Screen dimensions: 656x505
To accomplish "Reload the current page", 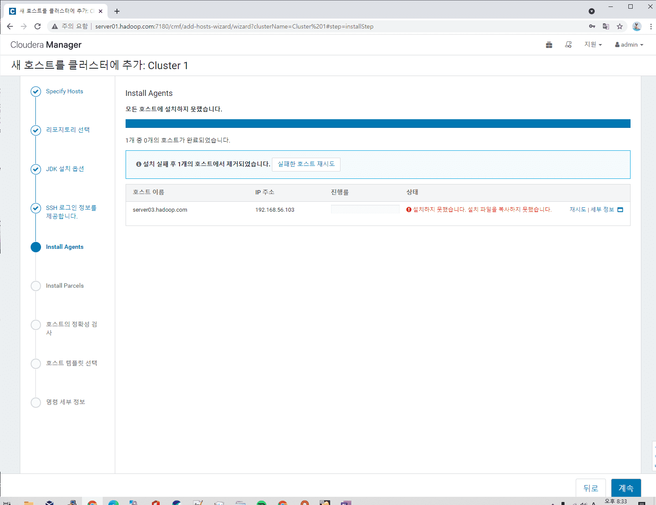I will (38, 26).
